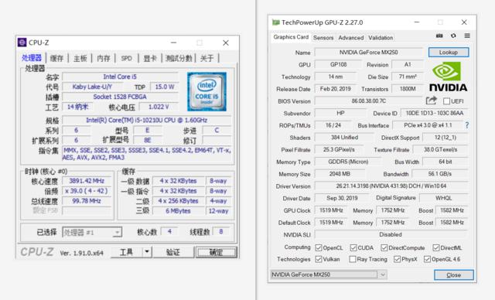
Task: Open the Advanced tab in GPU-Z
Action: coord(351,38)
